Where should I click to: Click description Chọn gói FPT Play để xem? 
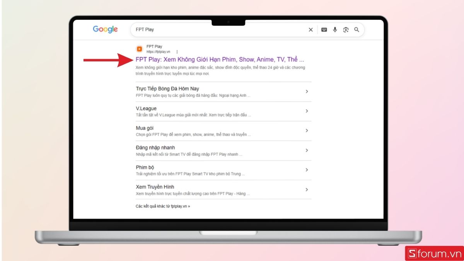193,135
